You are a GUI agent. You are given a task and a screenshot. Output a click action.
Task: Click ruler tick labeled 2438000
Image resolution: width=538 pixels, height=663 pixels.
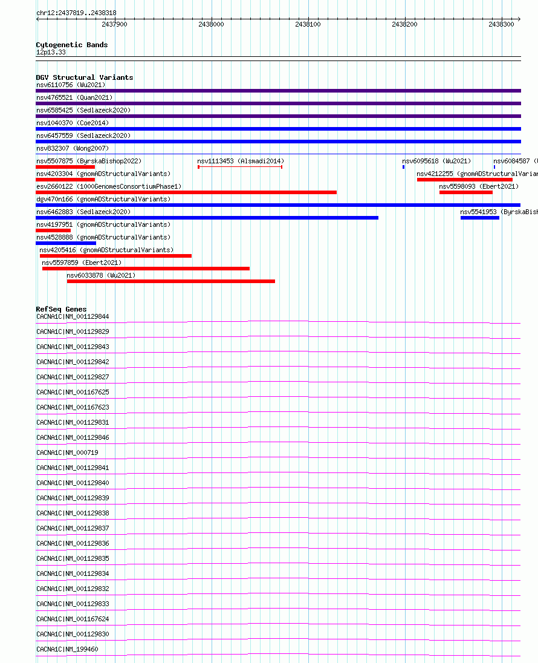(212, 25)
